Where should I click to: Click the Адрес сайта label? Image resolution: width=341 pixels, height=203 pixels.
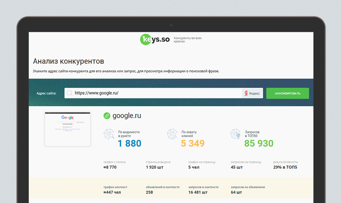pos(46,93)
